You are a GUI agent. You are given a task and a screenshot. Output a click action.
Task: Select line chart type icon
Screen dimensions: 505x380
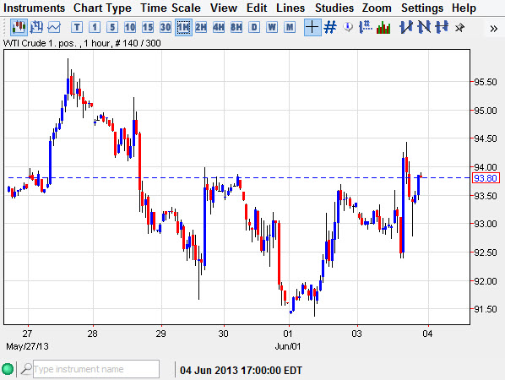(x=54, y=27)
